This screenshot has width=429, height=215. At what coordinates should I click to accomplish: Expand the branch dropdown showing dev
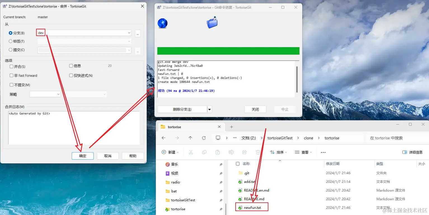[129, 33]
